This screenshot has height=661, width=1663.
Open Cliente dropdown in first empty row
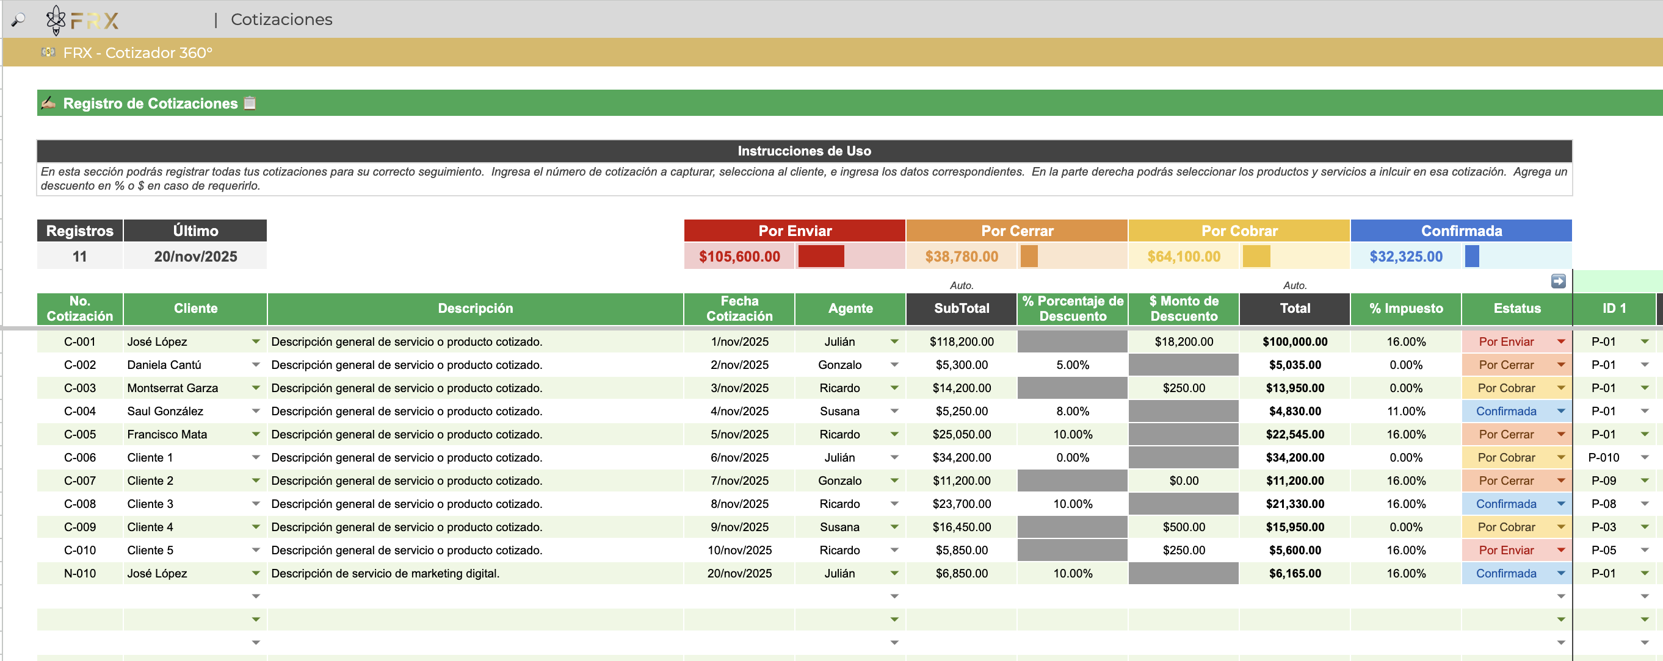(x=256, y=596)
